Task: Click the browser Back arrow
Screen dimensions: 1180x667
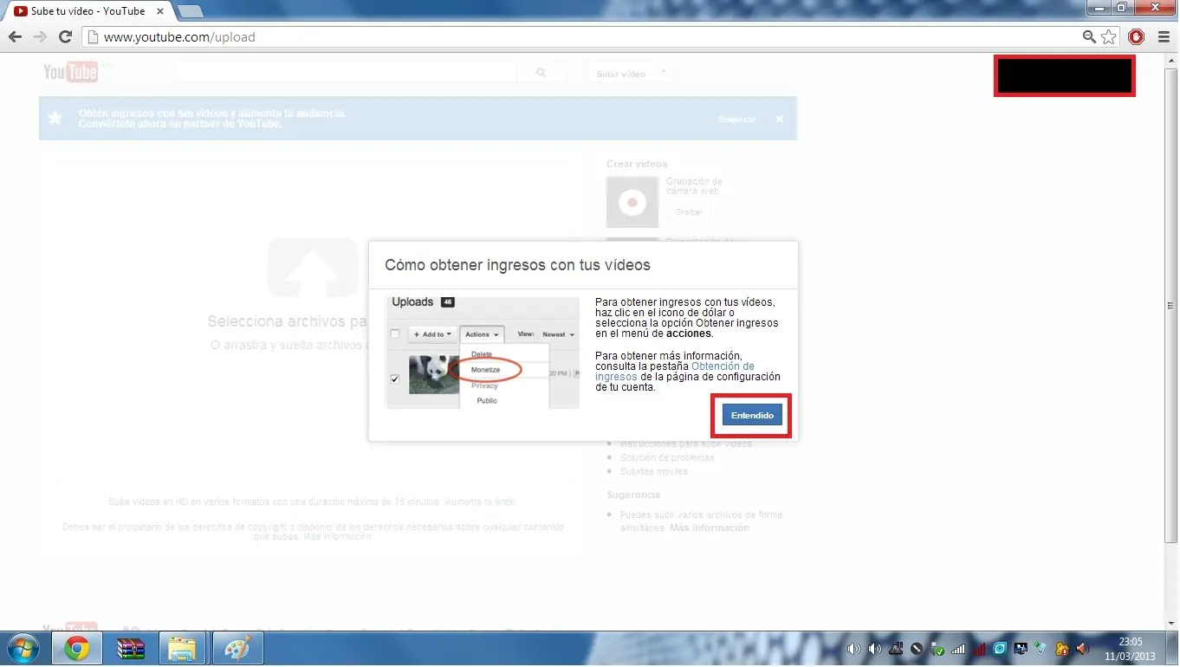Action: pos(15,37)
